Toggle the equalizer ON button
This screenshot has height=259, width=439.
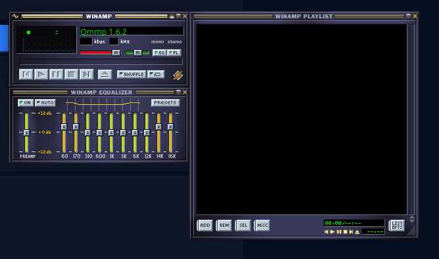coord(26,103)
